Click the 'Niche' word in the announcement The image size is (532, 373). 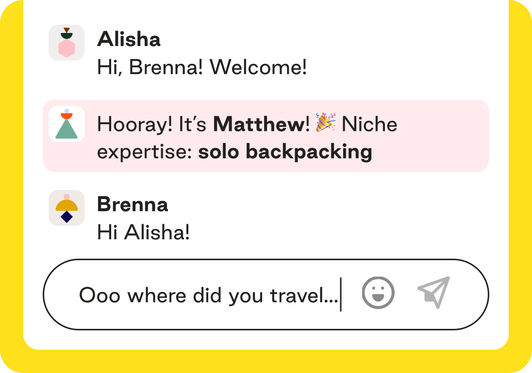tap(369, 124)
